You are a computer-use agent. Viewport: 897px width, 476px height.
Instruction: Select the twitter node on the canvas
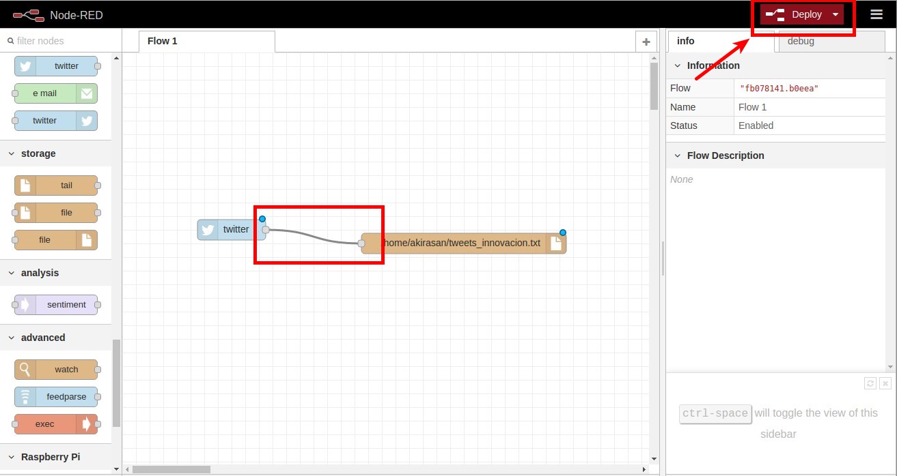[x=232, y=230]
